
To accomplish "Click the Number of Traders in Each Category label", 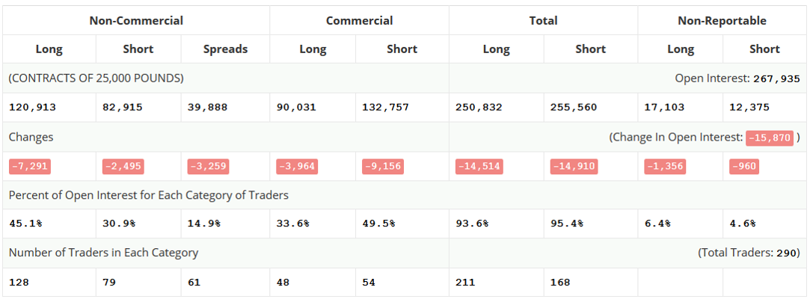I will click(x=103, y=253).
